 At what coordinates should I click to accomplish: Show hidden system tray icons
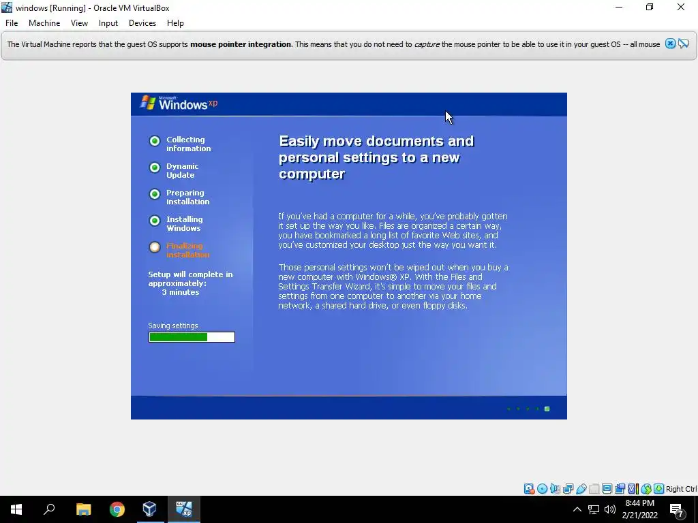(x=577, y=509)
